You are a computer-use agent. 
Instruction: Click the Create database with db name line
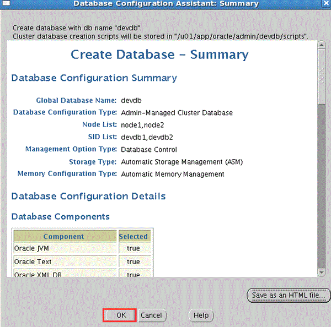[77, 28]
